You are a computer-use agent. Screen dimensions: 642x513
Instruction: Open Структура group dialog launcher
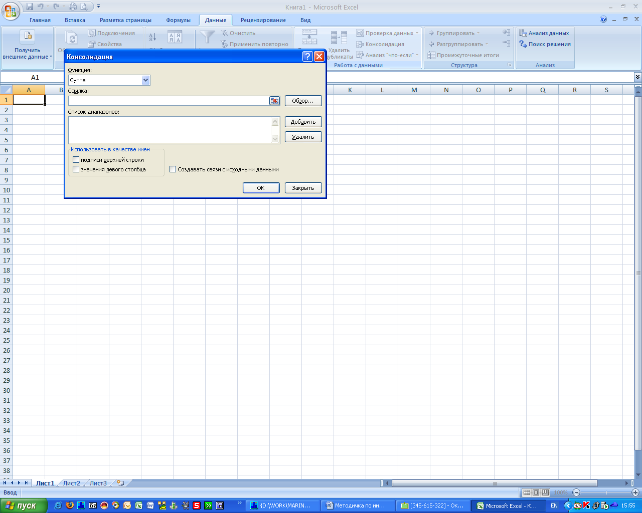(x=510, y=65)
